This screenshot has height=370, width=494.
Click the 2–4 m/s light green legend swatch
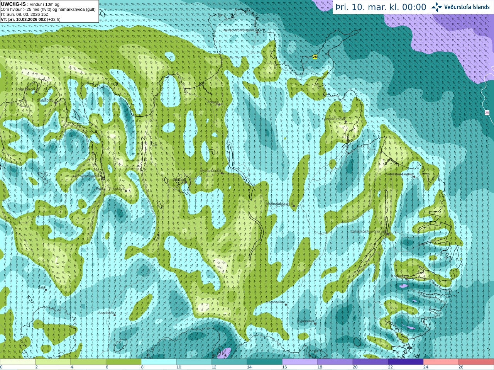point(53,362)
